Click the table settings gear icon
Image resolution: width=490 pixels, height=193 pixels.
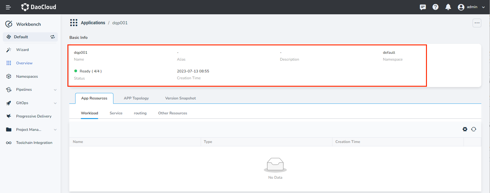(x=465, y=129)
